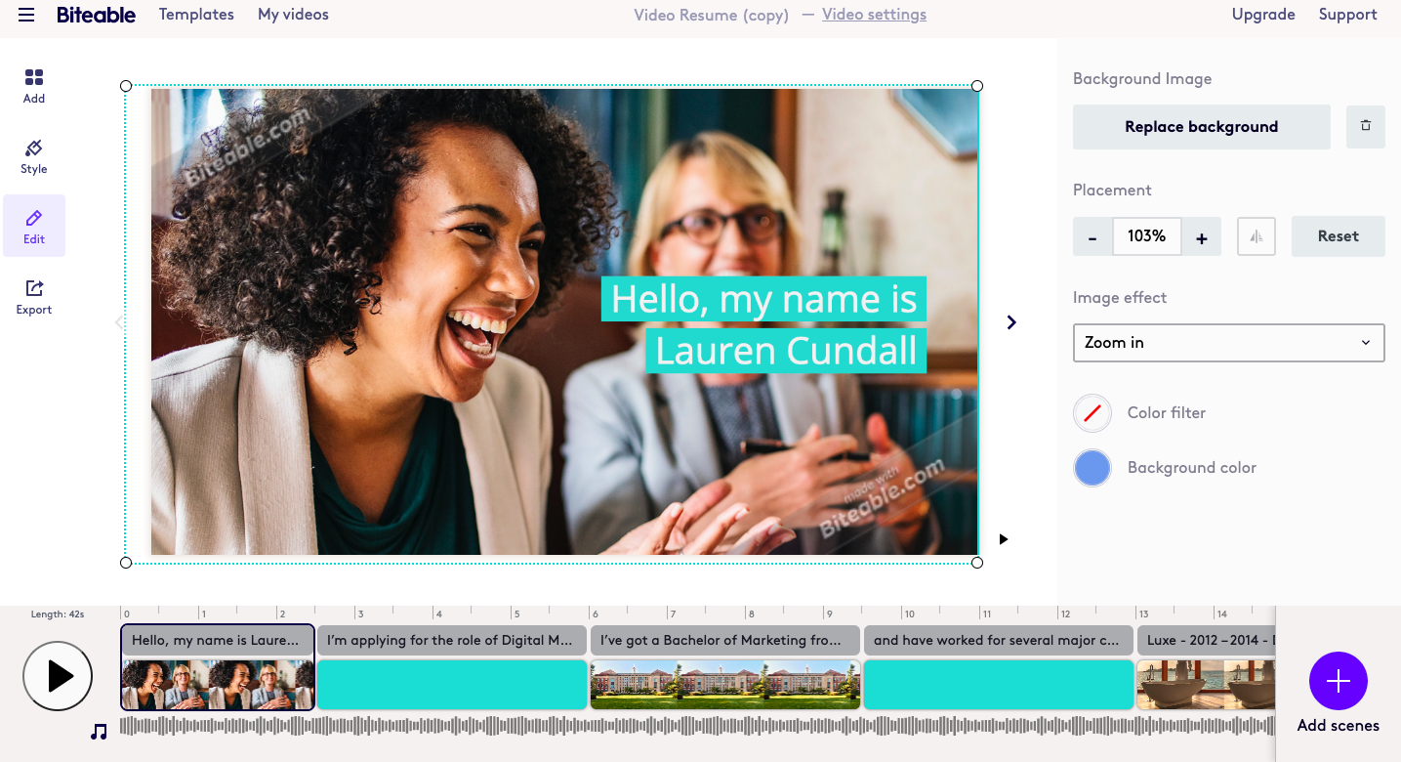1401x762 pixels.
Task: Open the Templates menu item
Action: pyautogui.click(x=196, y=15)
